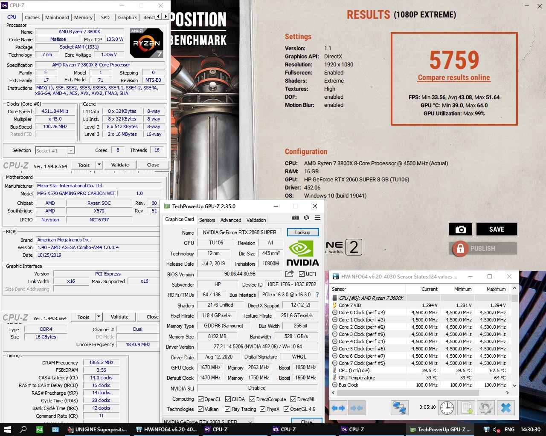The image size is (546, 436).
Task: Take a GPU-Z screenshot with the camera icon
Action: (x=295, y=218)
